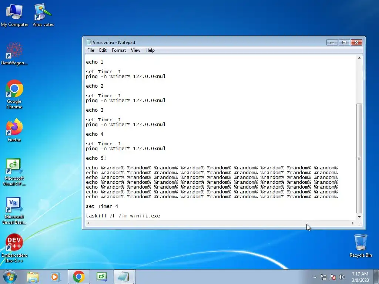Select Microsoft Visual Basic desktop shortcut

click(x=14, y=210)
